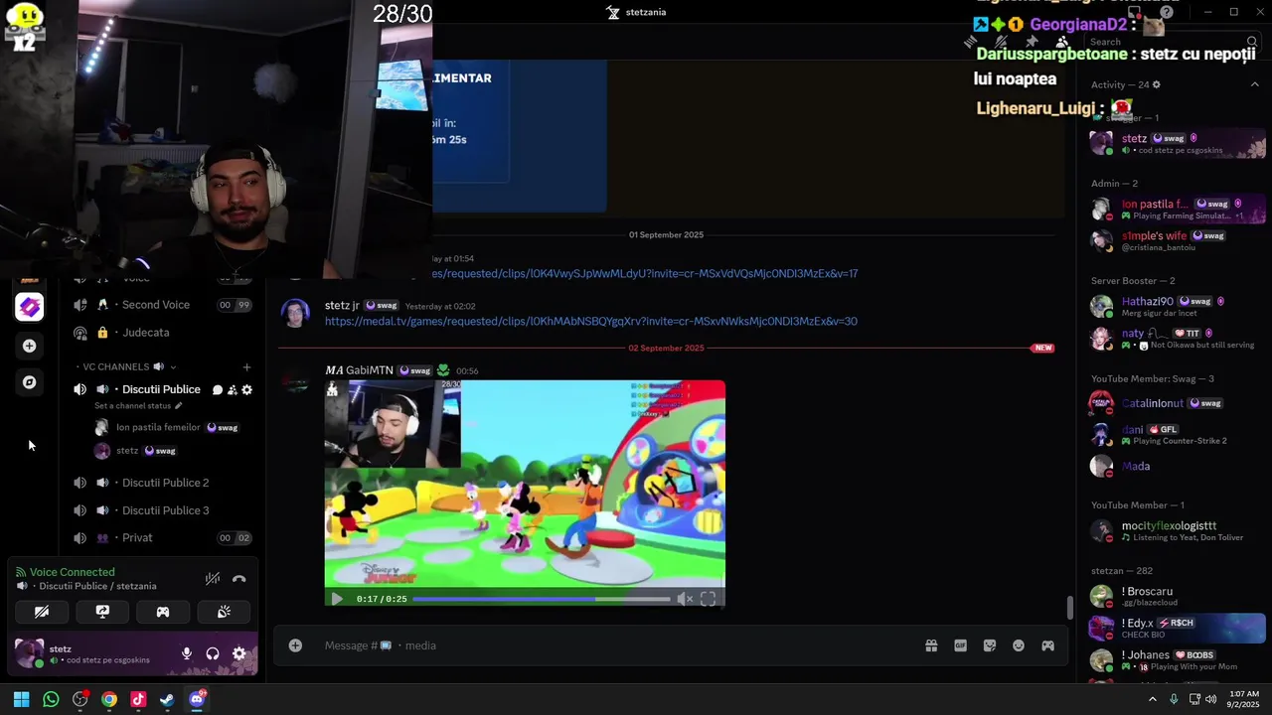Click GabiMTN username in chat
This screenshot has width=1272, height=715.
[x=369, y=370]
